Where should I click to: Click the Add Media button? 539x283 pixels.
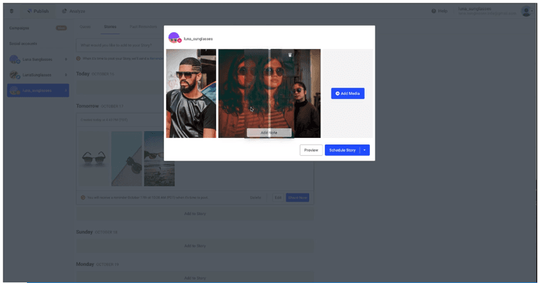click(x=348, y=93)
